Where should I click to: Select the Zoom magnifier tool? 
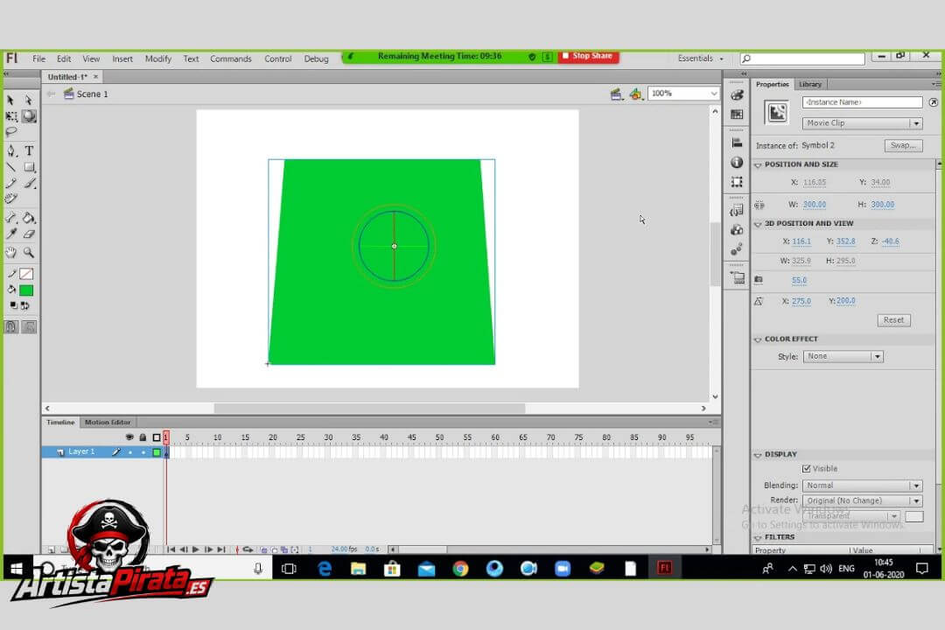28,253
